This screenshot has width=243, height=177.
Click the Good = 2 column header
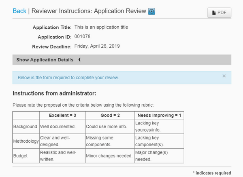click(110, 115)
